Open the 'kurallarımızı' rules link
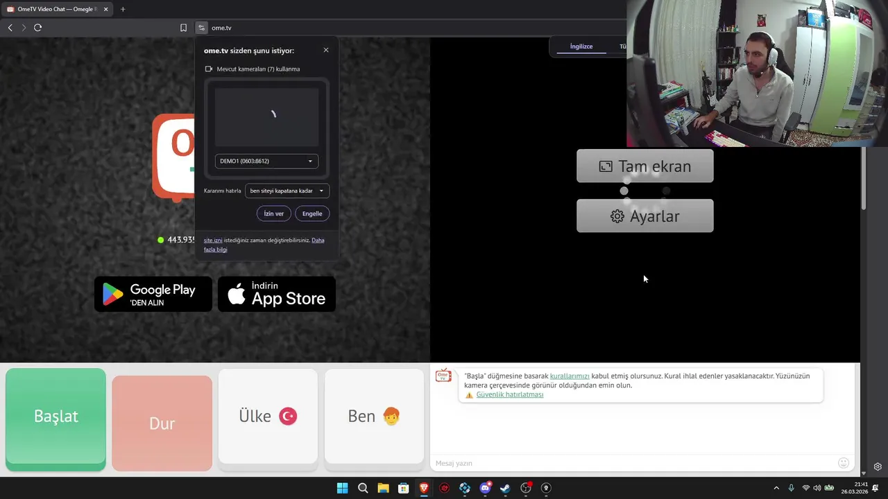888x499 pixels. click(x=570, y=376)
